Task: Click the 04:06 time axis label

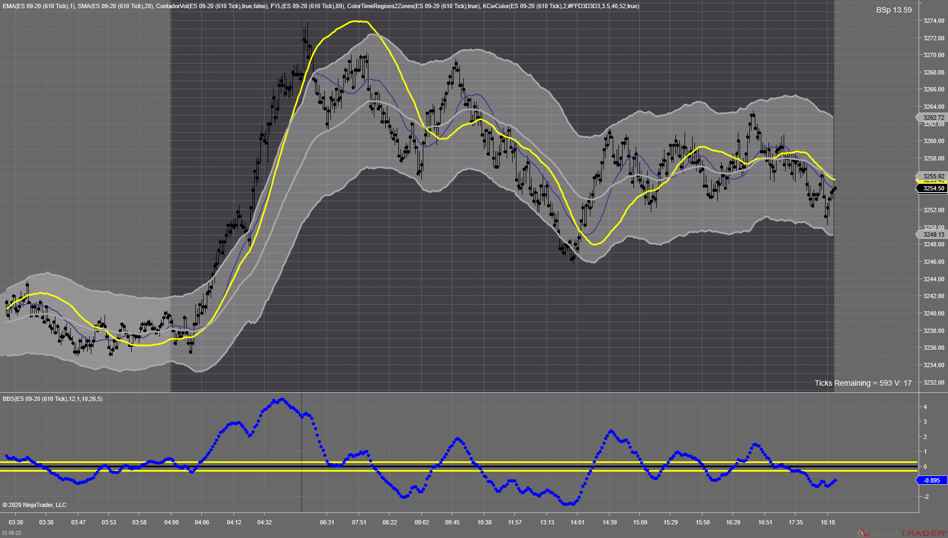Action: [x=202, y=523]
